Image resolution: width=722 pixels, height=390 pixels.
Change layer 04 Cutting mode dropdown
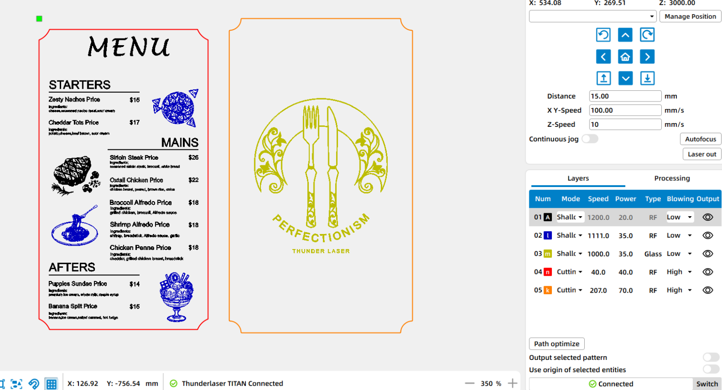pyautogui.click(x=569, y=272)
